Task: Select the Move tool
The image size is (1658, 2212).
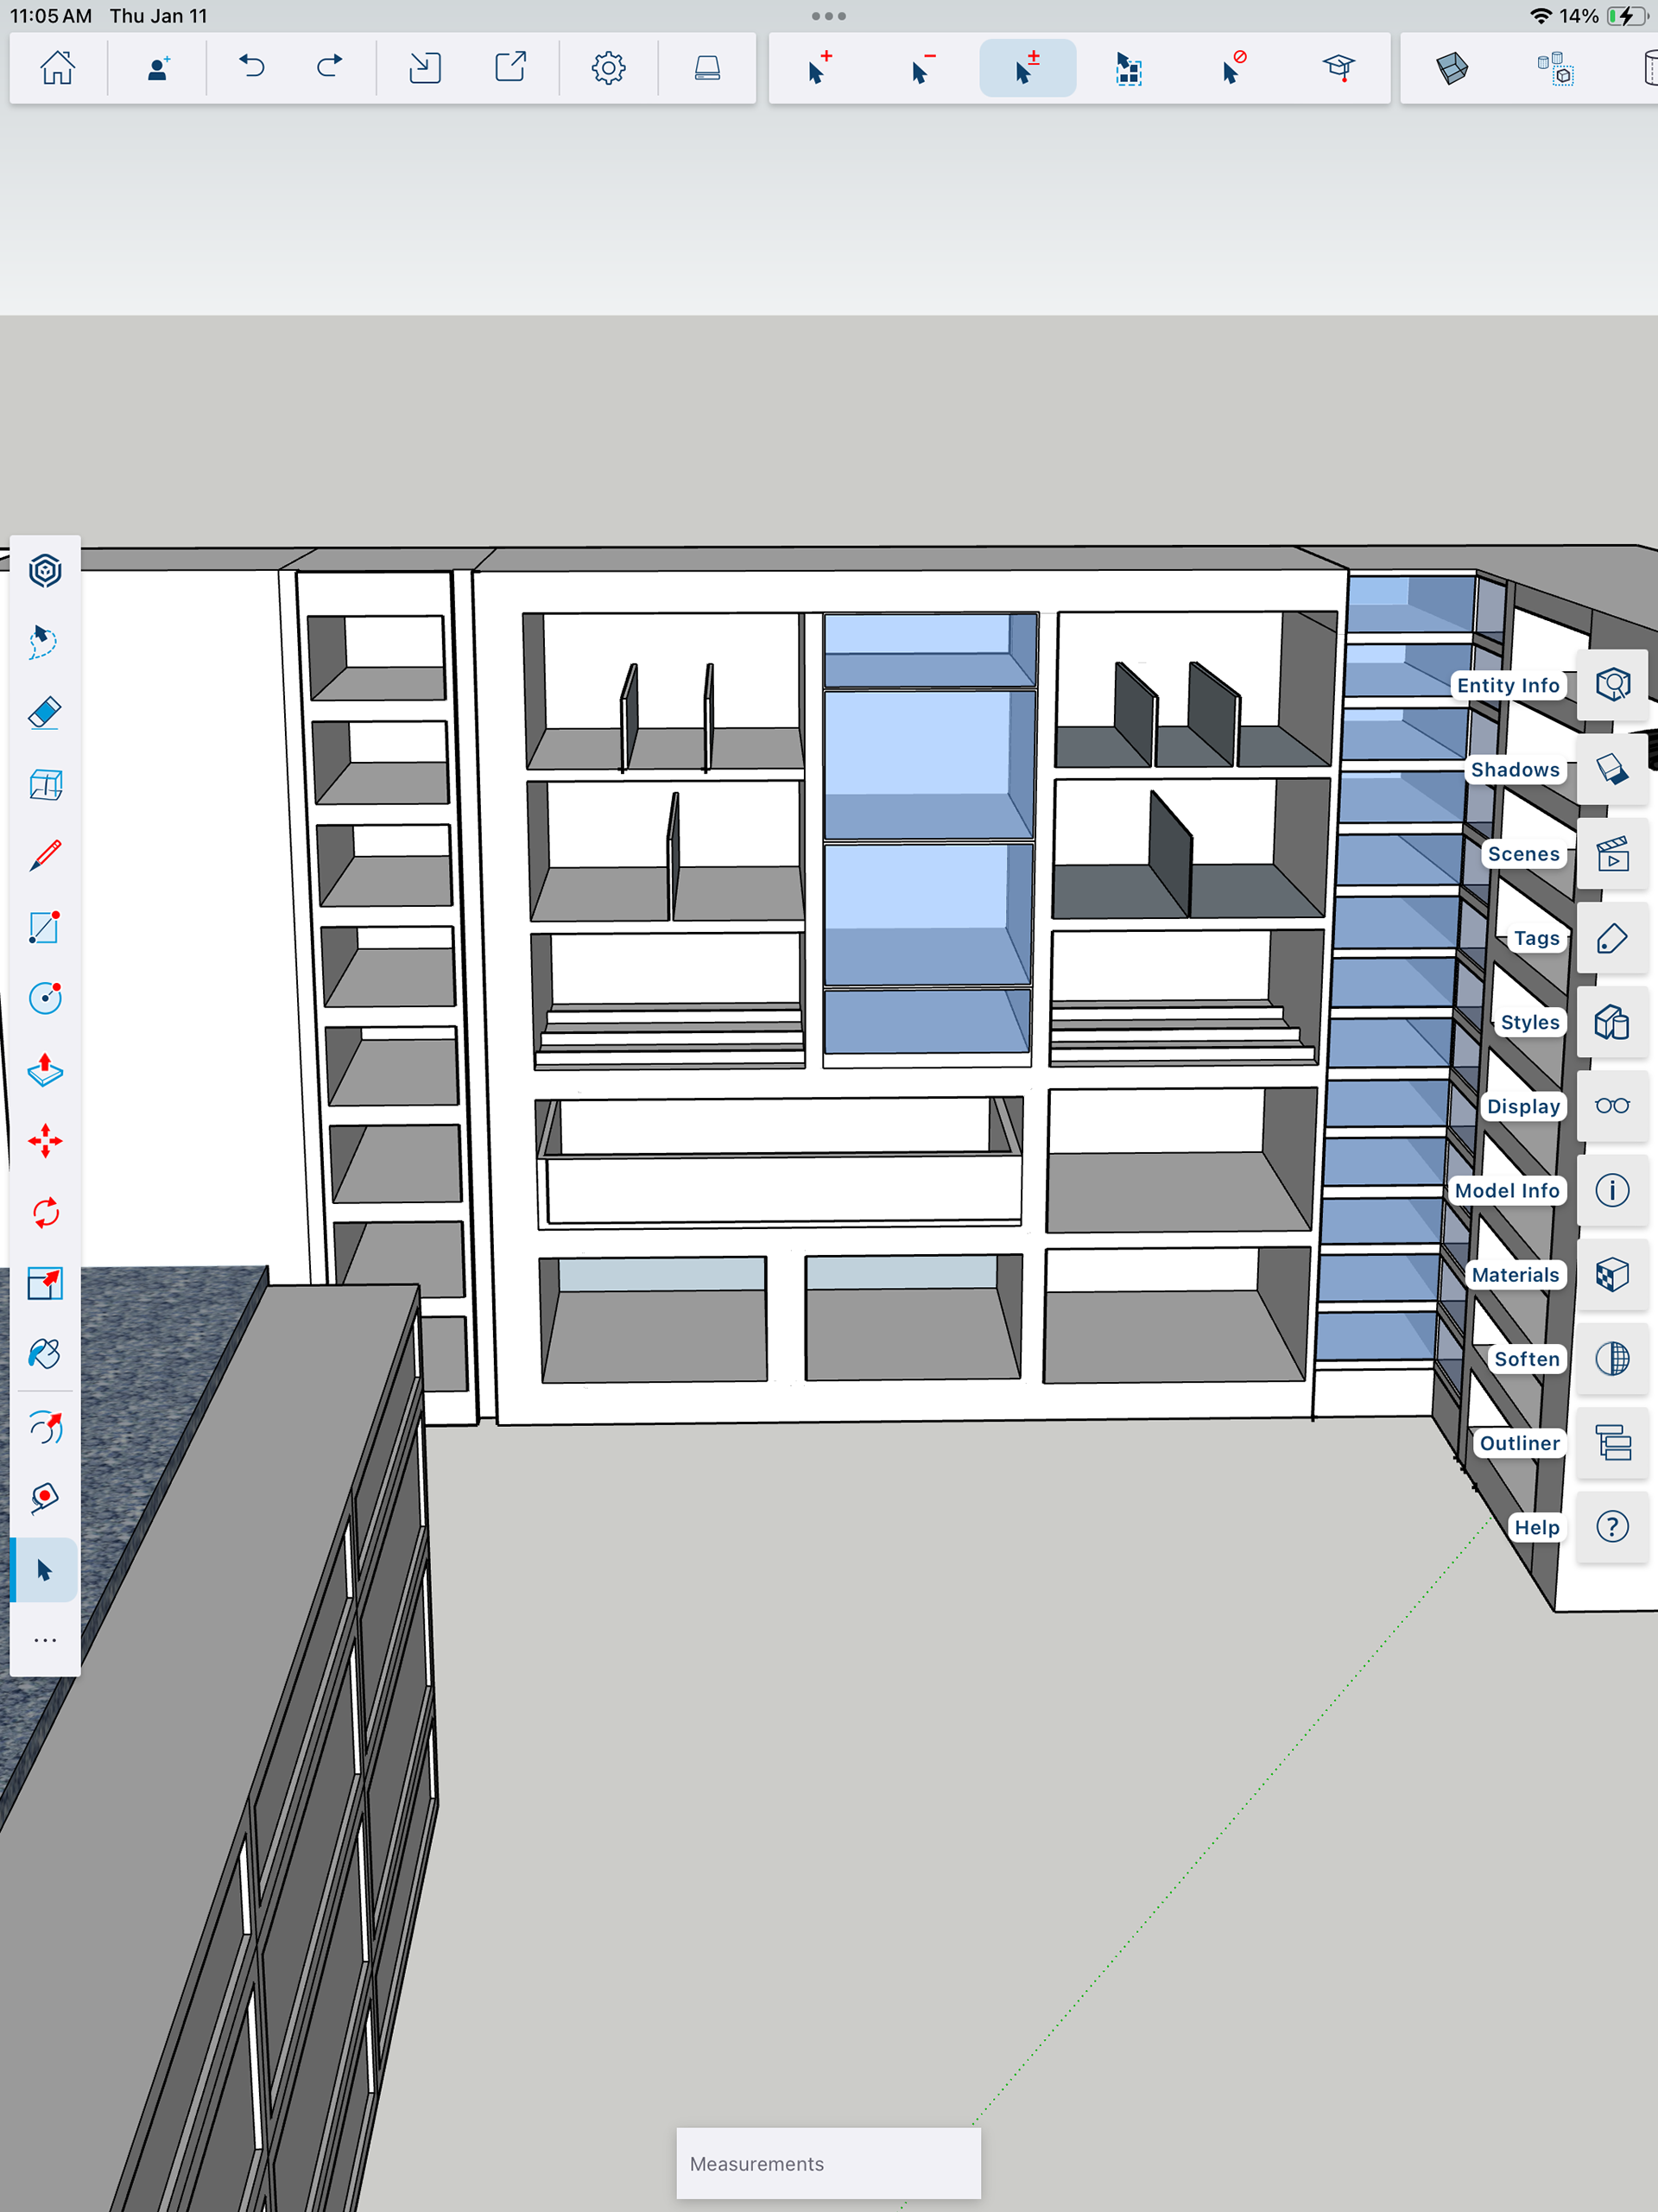Action: [45, 1141]
